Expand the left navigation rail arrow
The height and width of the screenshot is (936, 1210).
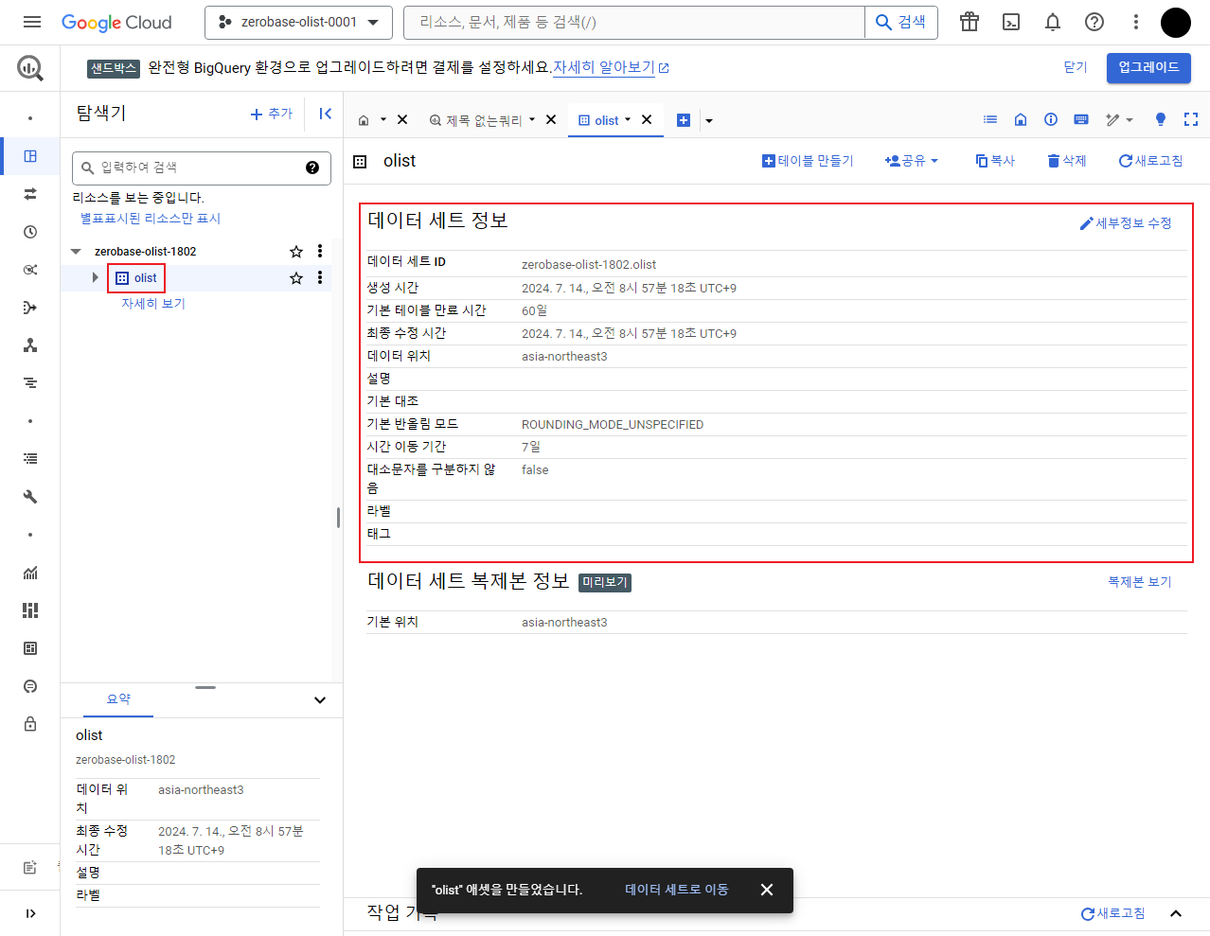tap(30, 913)
